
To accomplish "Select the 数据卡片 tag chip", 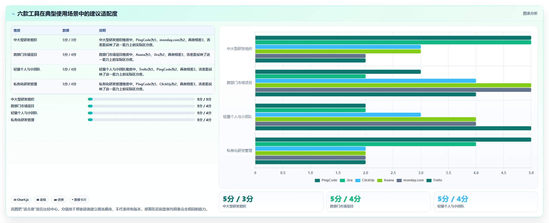I will 79,200.
